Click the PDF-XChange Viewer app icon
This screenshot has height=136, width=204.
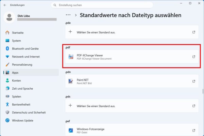71,57
